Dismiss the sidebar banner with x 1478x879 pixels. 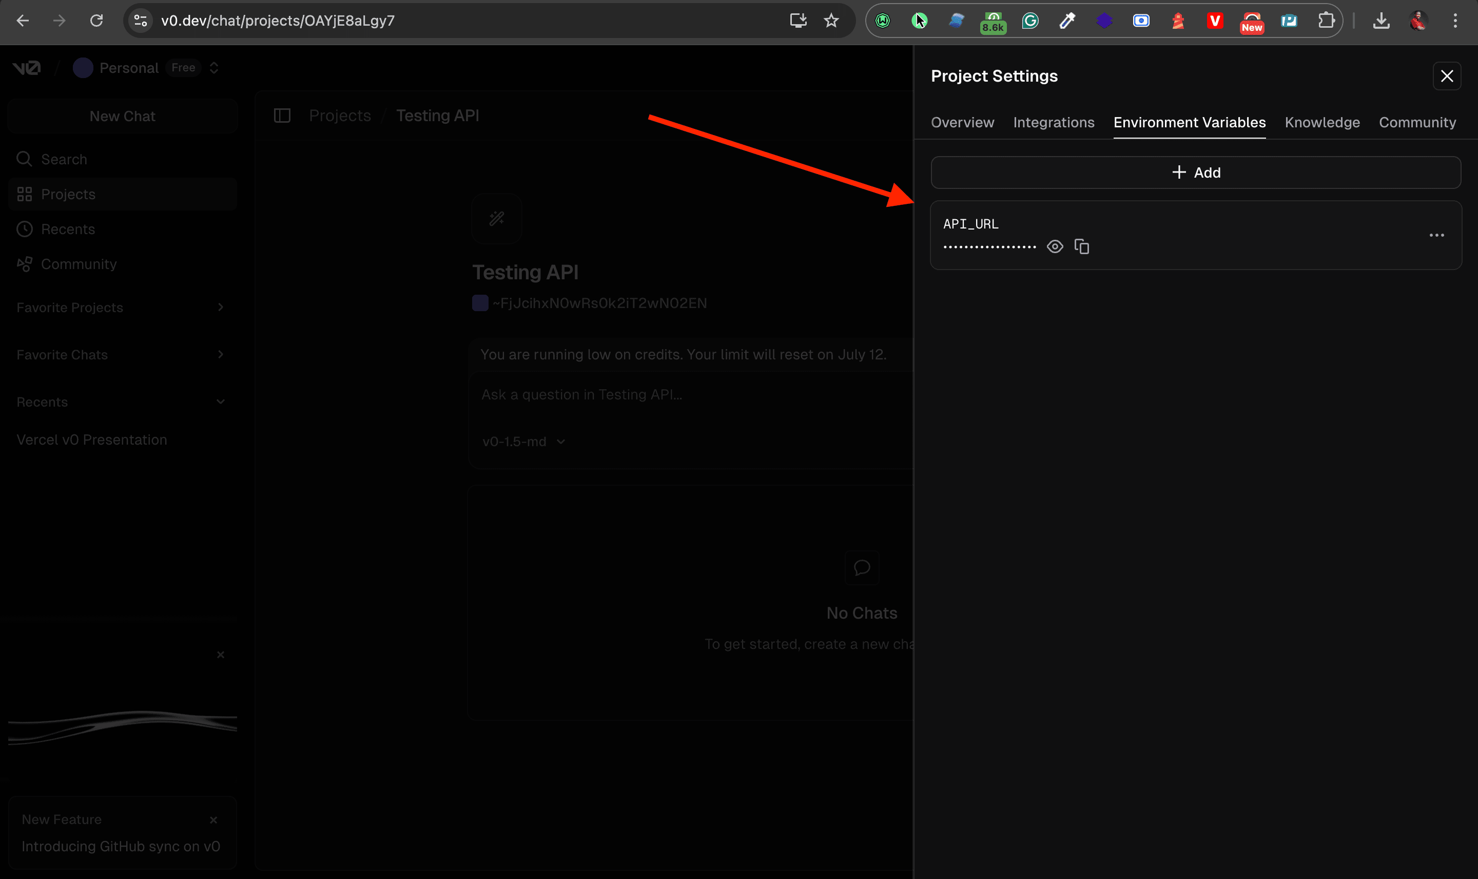tap(220, 655)
